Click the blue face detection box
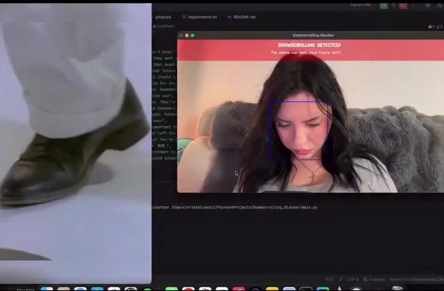 [x=300, y=131]
